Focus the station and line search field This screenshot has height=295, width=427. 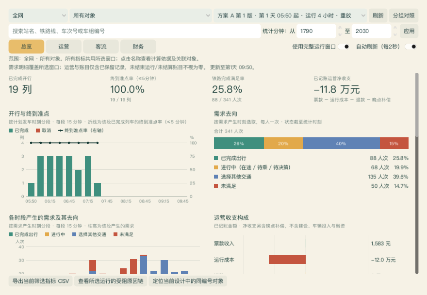[134, 31]
